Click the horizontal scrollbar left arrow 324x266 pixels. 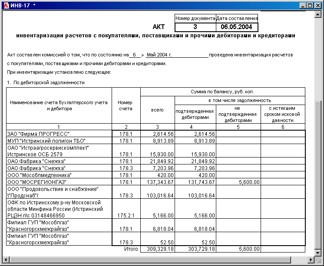tap(6, 259)
